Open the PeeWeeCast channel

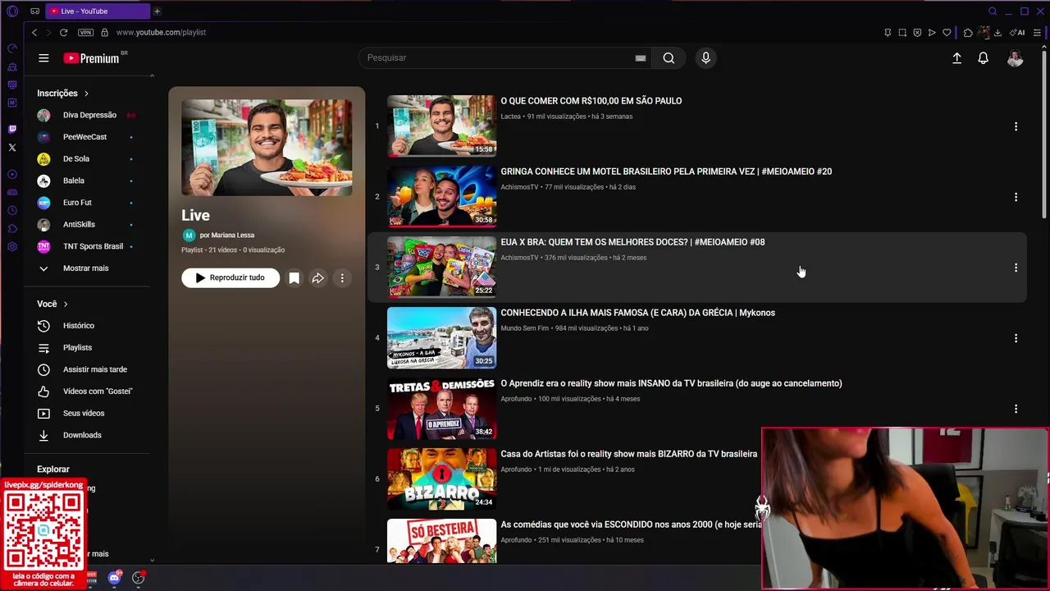tap(85, 137)
